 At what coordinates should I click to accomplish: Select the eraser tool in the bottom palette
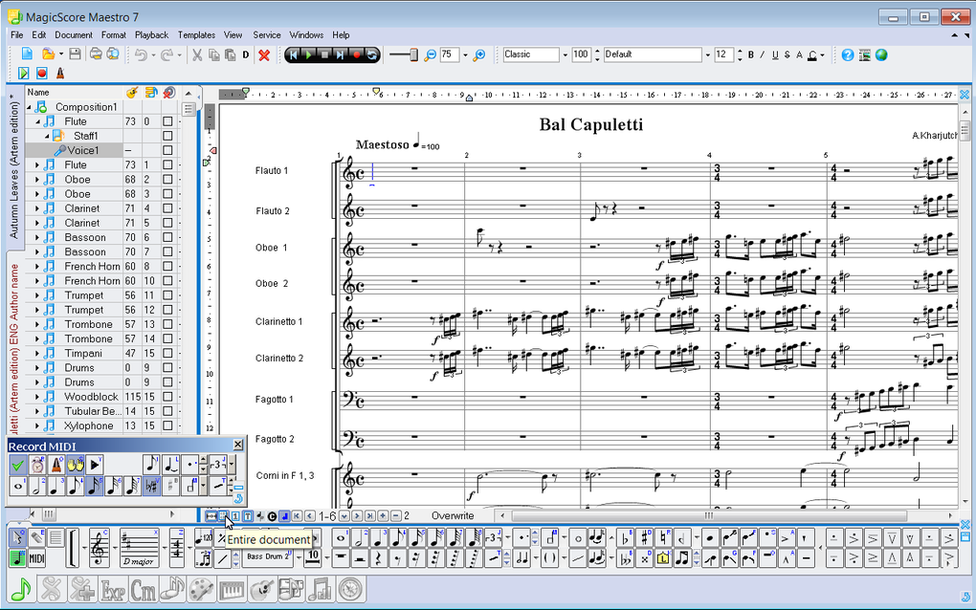(36, 538)
